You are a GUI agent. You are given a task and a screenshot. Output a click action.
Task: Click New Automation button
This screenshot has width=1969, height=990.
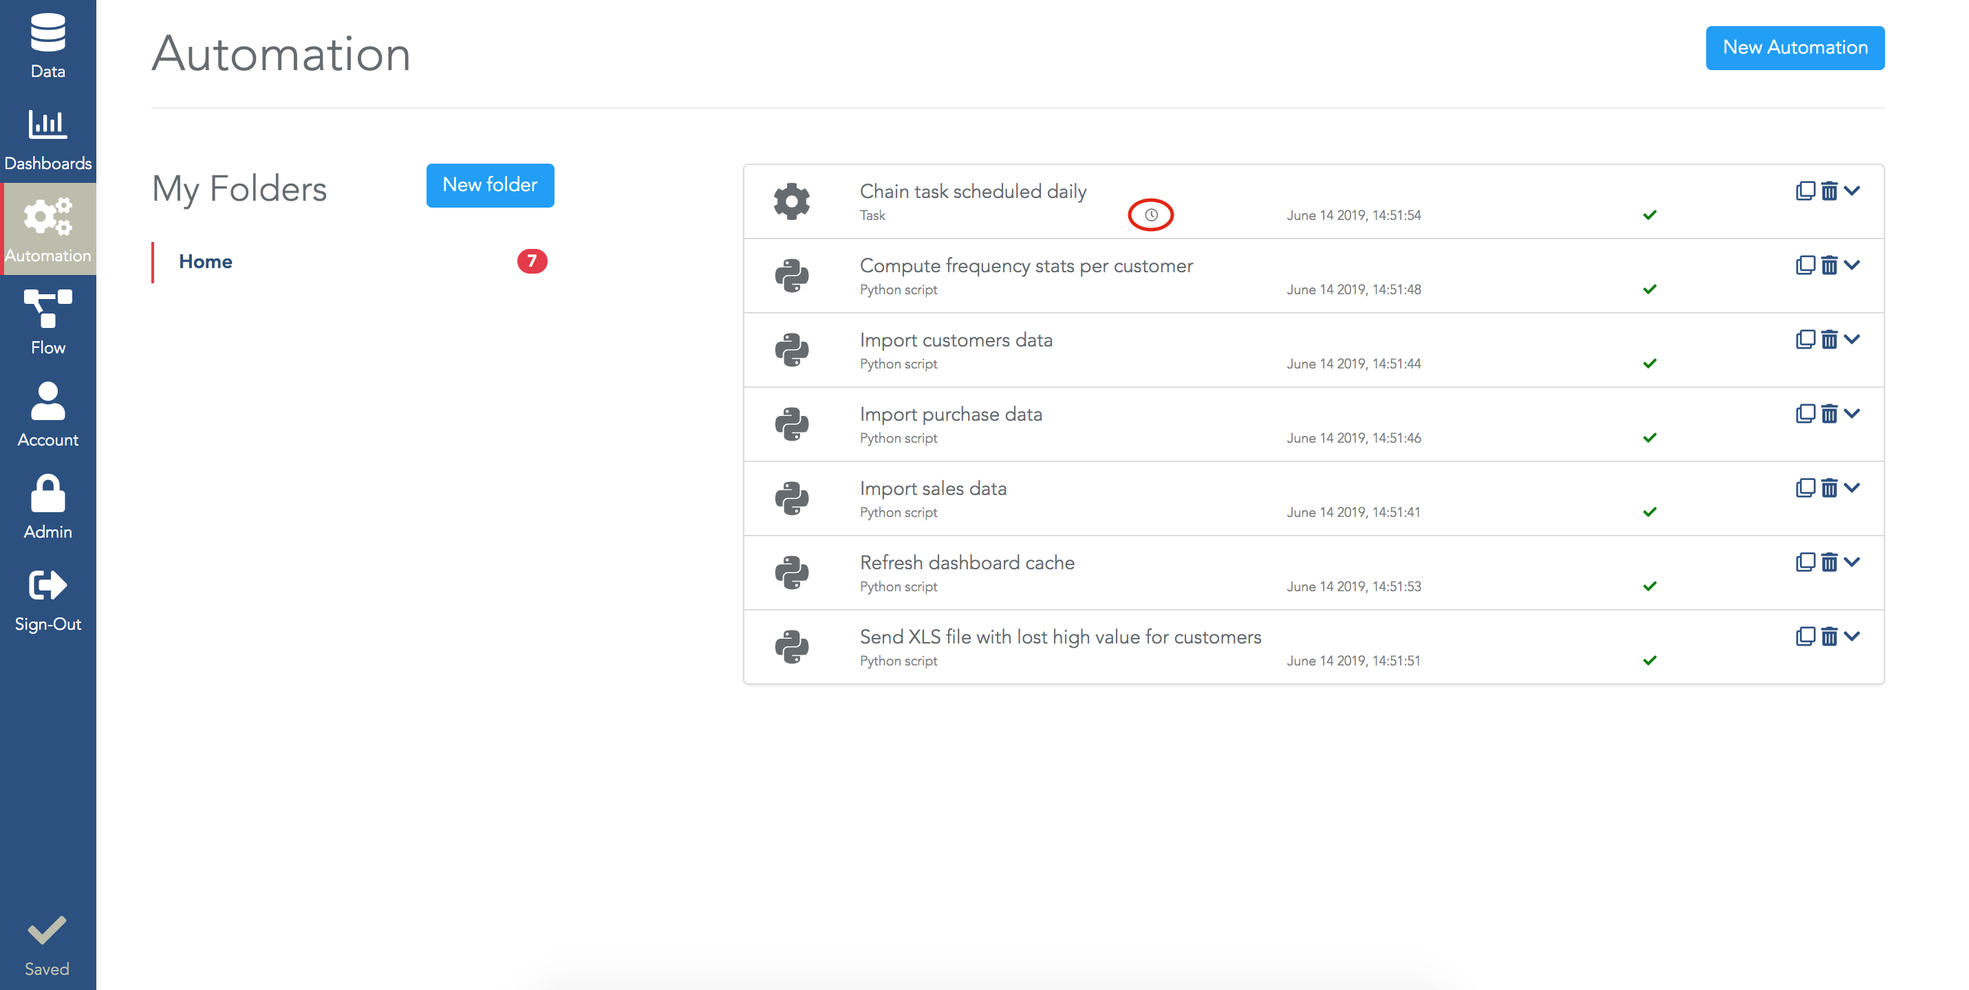1795,47
